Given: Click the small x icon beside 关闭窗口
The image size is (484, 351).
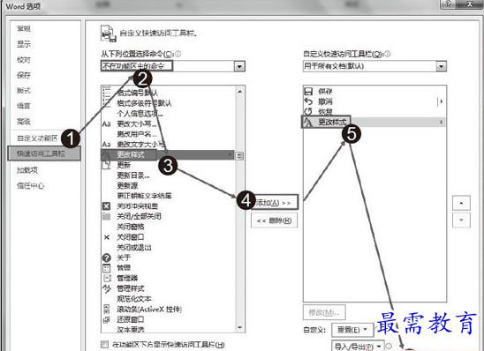Looking at the screenshot, I should pyautogui.click(x=107, y=237).
